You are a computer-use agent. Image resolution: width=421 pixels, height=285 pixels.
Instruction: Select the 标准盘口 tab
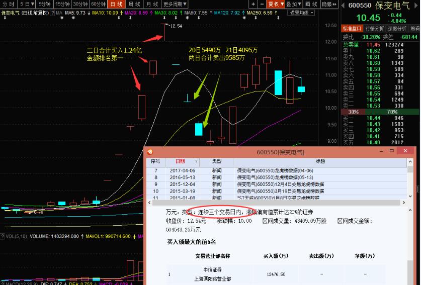(x=352, y=29)
